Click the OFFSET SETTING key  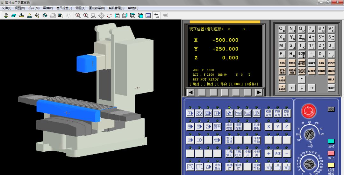point(302,63)
